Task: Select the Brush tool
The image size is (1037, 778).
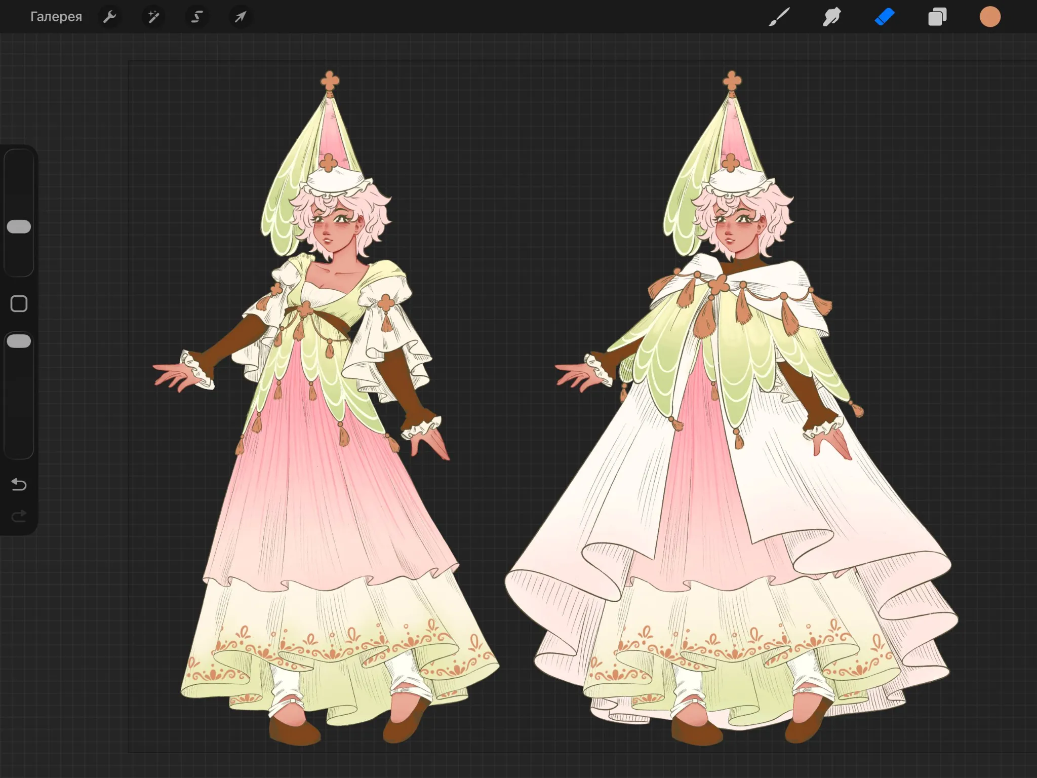Action: click(x=779, y=17)
